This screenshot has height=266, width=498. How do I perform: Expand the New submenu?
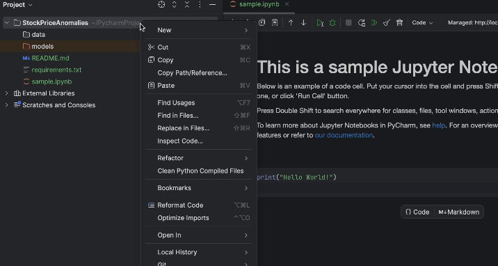click(198, 30)
